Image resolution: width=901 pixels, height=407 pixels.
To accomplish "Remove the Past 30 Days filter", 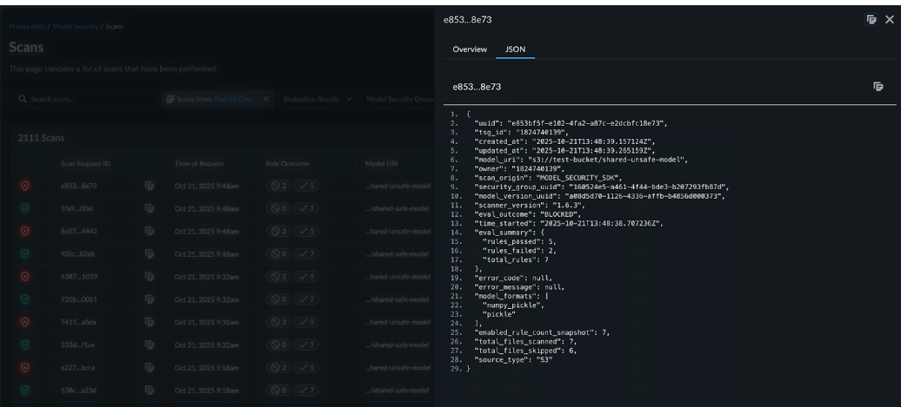I will pyautogui.click(x=266, y=99).
